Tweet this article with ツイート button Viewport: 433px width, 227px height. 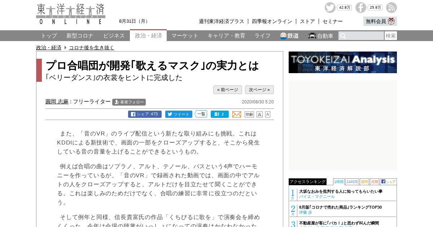(x=179, y=114)
